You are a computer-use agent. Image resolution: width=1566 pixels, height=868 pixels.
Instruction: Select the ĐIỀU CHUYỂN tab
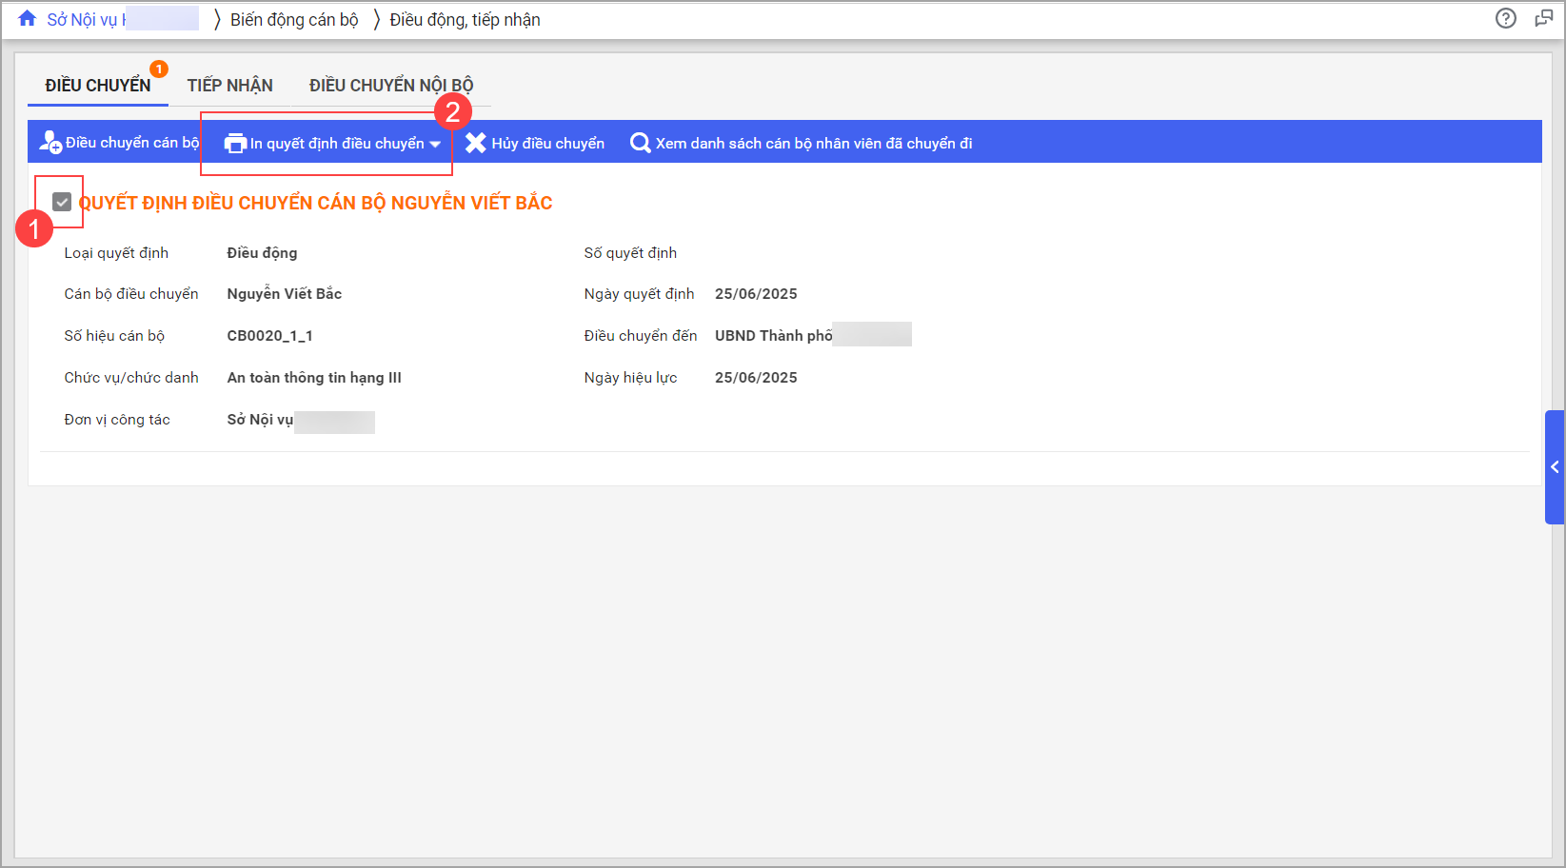97,86
